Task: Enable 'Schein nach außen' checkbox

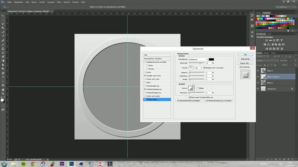Action: point(145,96)
